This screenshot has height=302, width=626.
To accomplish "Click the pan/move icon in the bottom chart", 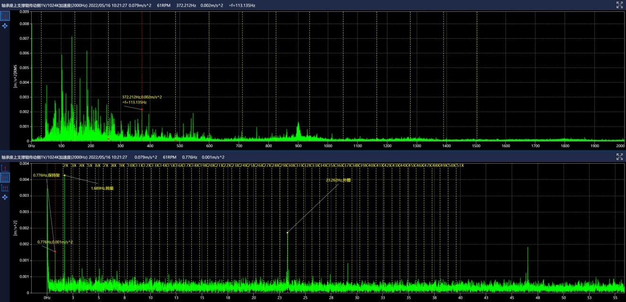I will click(x=5, y=197).
